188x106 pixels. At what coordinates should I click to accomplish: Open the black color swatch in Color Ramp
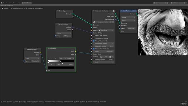[x=61, y=67]
